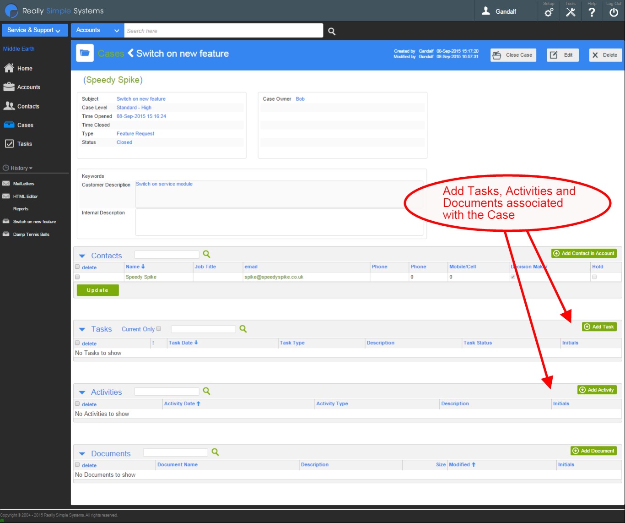Click the Add Contact in Account button
The image size is (625, 523).
pyautogui.click(x=584, y=253)
